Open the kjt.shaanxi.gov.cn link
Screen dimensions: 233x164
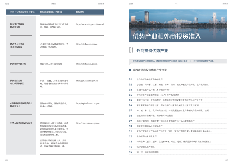pos(87,64)
